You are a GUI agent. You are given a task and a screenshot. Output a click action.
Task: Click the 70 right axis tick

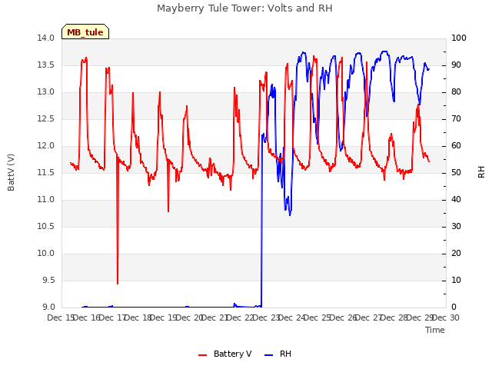[x=456, y=119]
